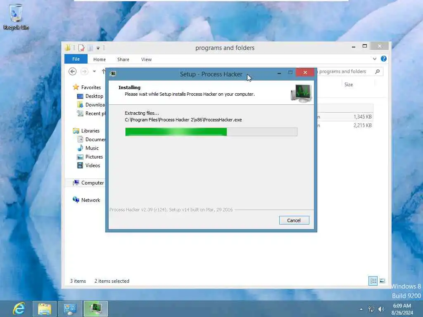Image resolution: width=423 pixels, height=317 pixels.
Task: Click the volume speaker tray icon
Action: pyautogui.click(x=381, y=309)
